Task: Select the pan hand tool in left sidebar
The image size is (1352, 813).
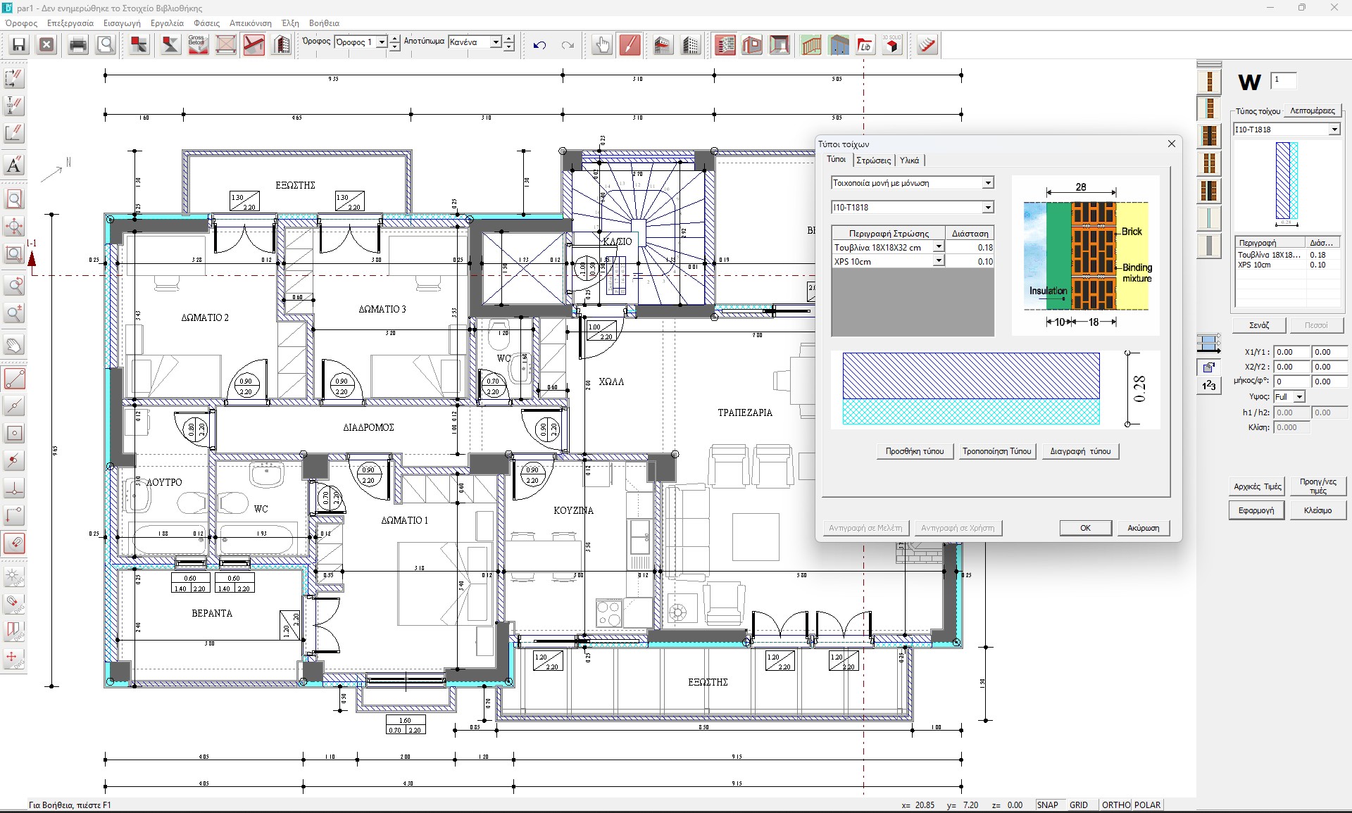Action: (x=14, y=346)
